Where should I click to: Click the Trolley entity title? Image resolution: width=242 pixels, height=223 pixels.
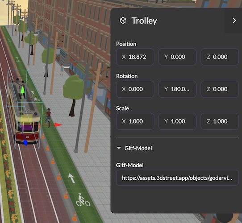(x=144, y=21)
